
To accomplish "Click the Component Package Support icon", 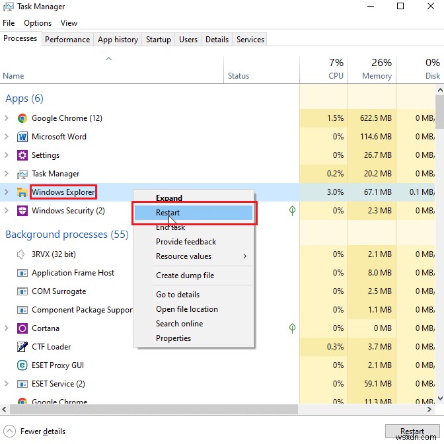I will tap(22, 310).
